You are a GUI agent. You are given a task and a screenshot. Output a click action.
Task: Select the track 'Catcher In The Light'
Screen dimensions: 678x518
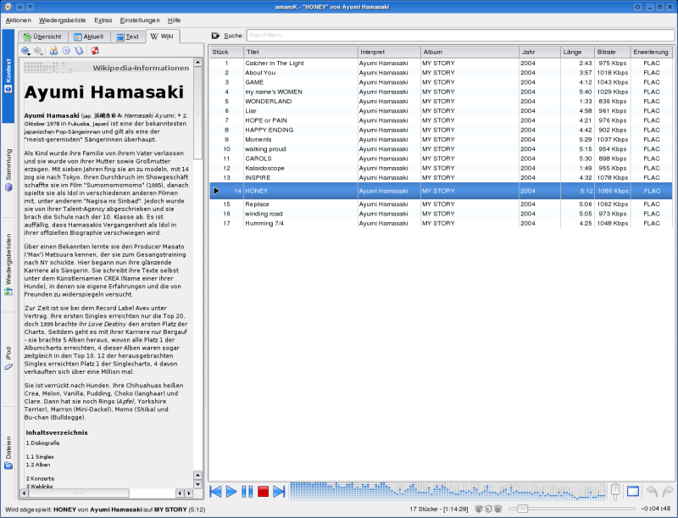click(441, 63)
